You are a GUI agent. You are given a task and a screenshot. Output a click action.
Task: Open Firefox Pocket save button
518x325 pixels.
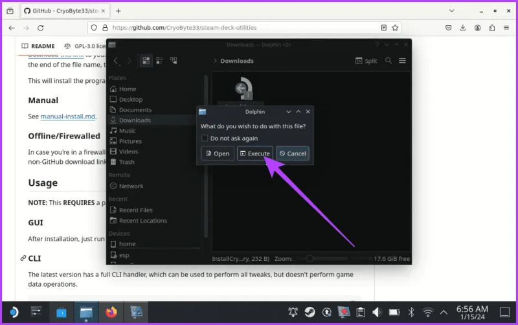[448, 28]
